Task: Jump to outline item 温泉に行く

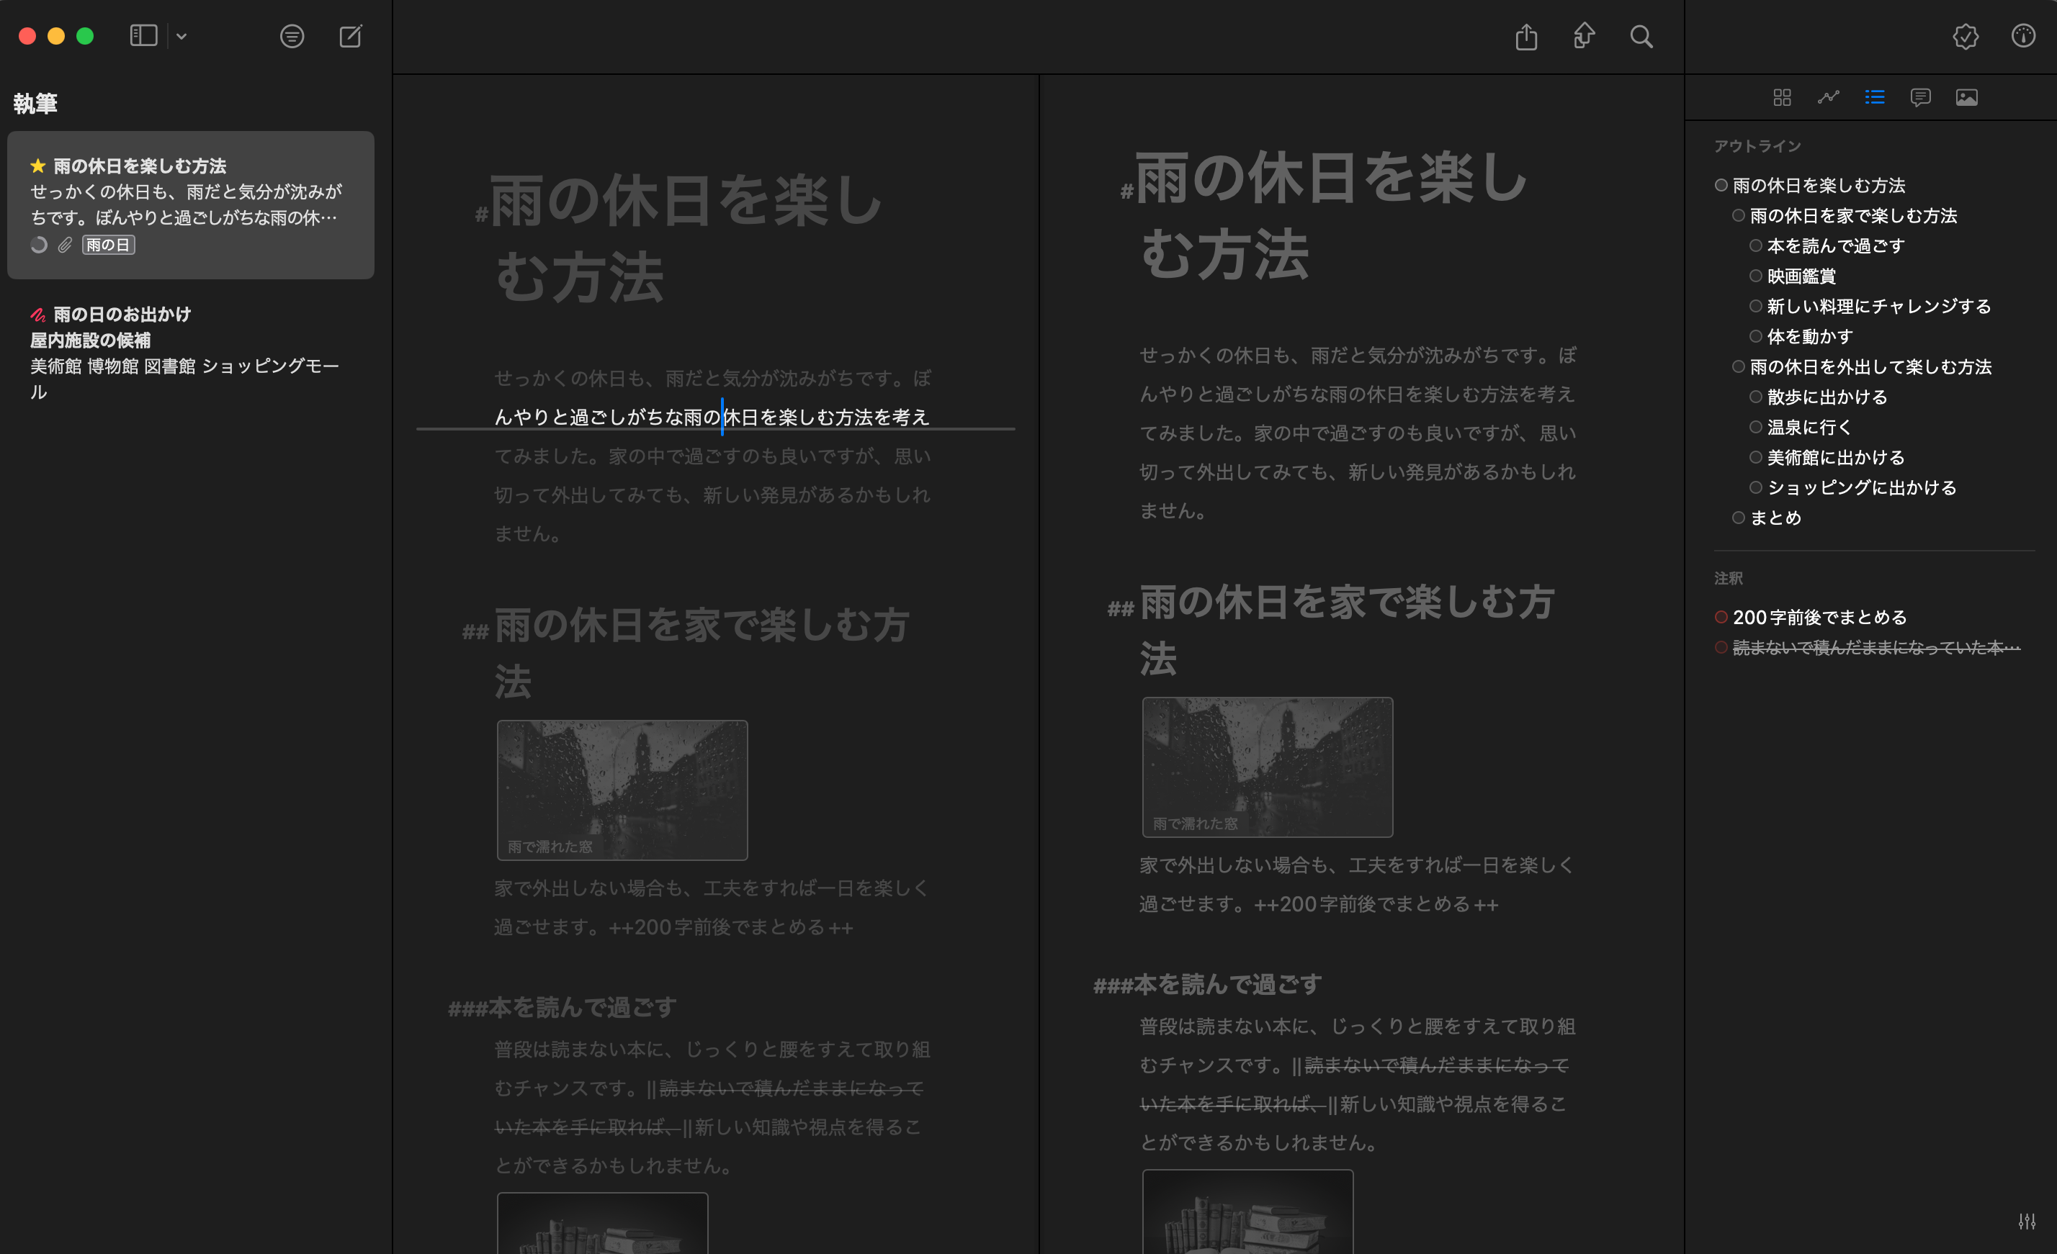Action: pyautogui.click(x=1809, y=427)
